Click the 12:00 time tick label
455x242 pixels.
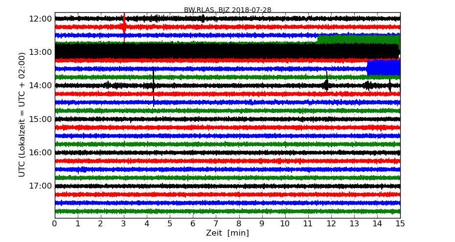tap(41, 19)
